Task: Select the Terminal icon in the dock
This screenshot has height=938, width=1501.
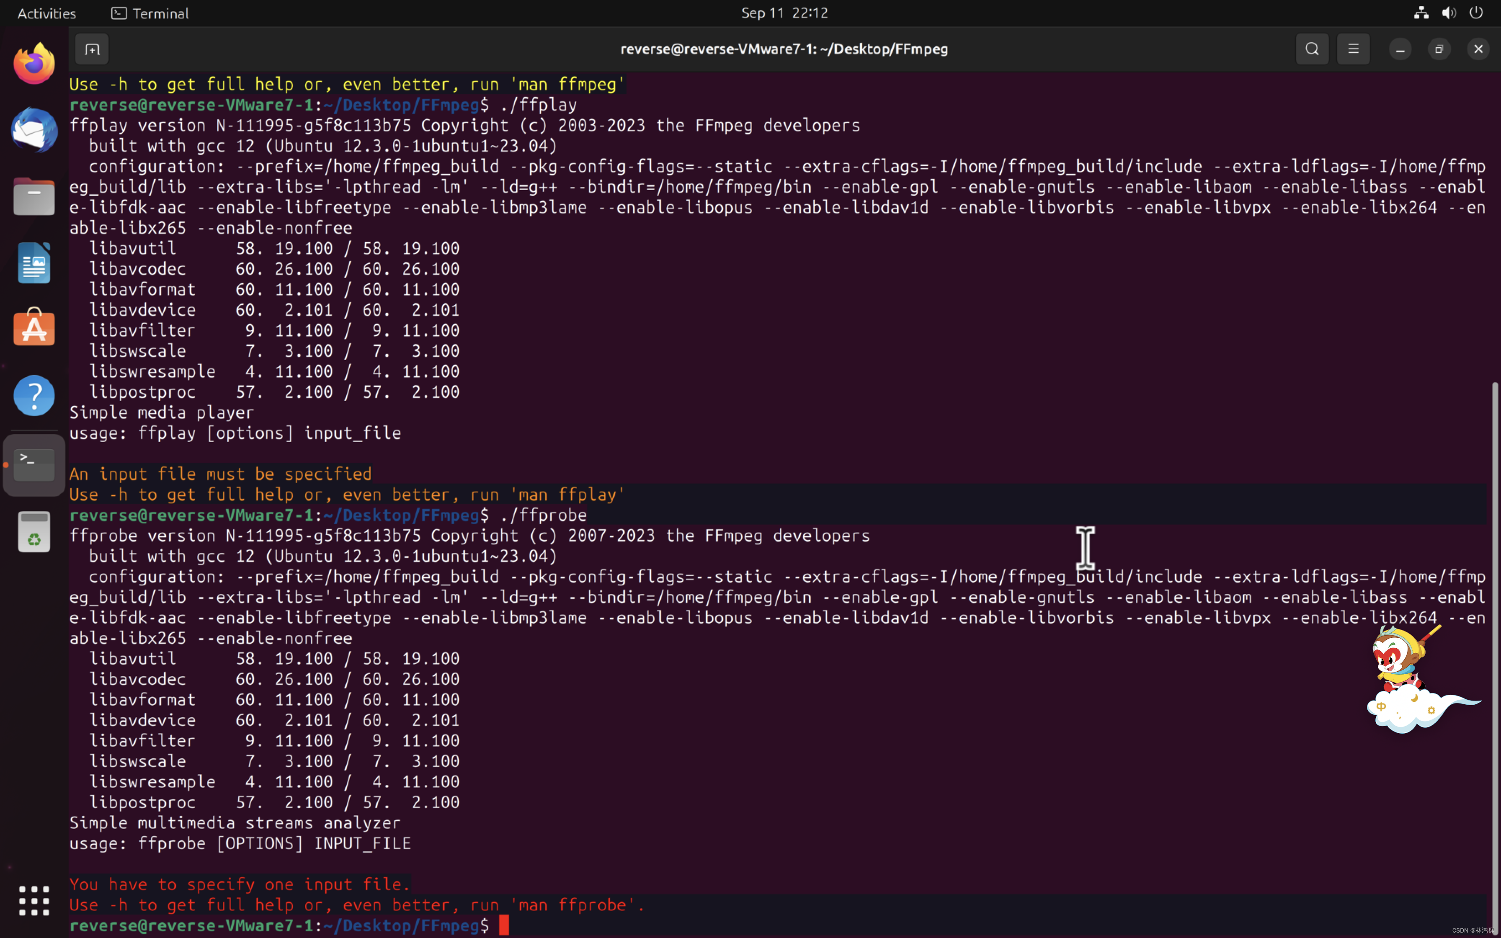Action: tap(34, 465)
